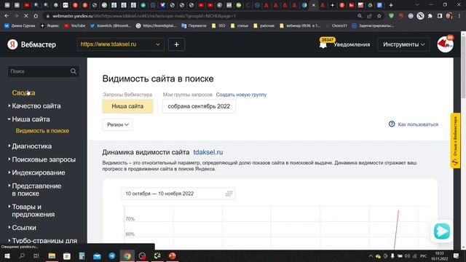Open the browser extensions puzzle icon
The width and height of the screenshot is (466, 262).
tap(430, 16)
